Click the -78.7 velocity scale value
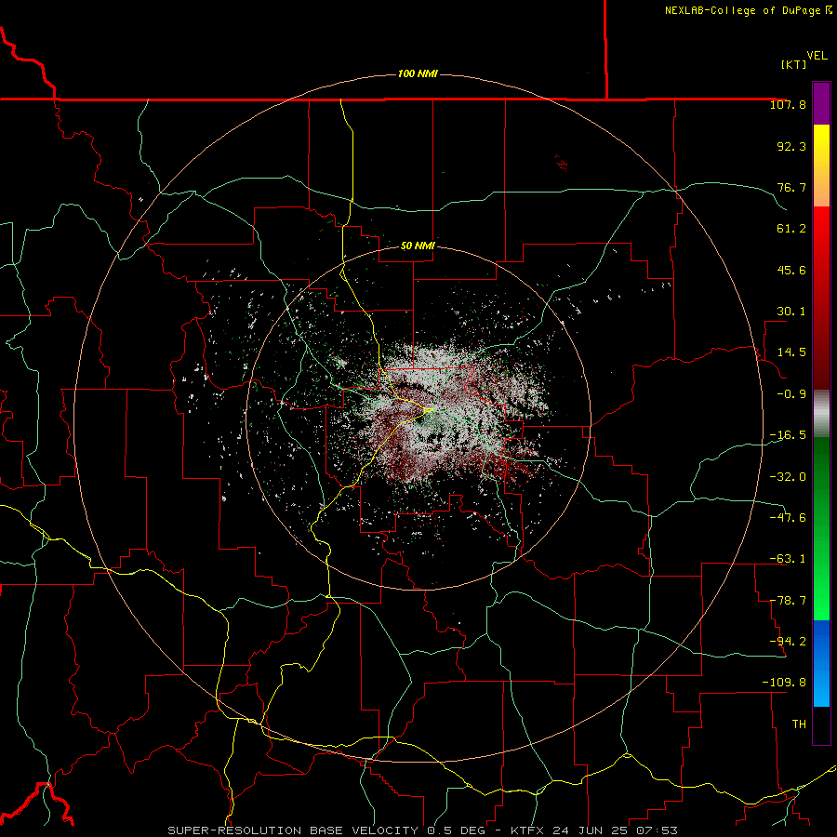Viewport: 837px width, 837px height. tap(788, 601)
